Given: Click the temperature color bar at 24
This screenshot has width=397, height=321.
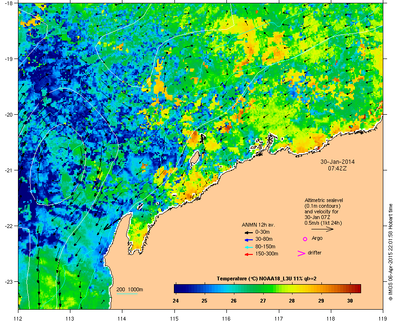Looking at the screenshot, I should 176,288.
